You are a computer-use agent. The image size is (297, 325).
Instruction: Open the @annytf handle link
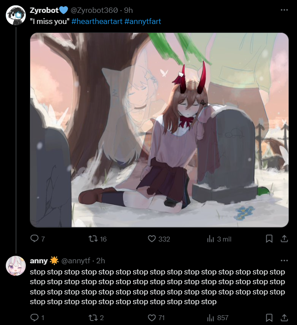point(76,261)
